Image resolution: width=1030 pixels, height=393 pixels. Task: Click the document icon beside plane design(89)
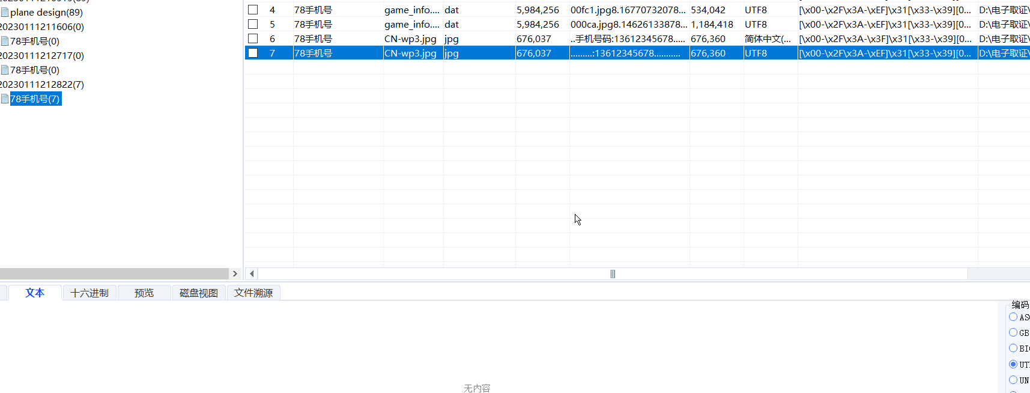[5, 12]
